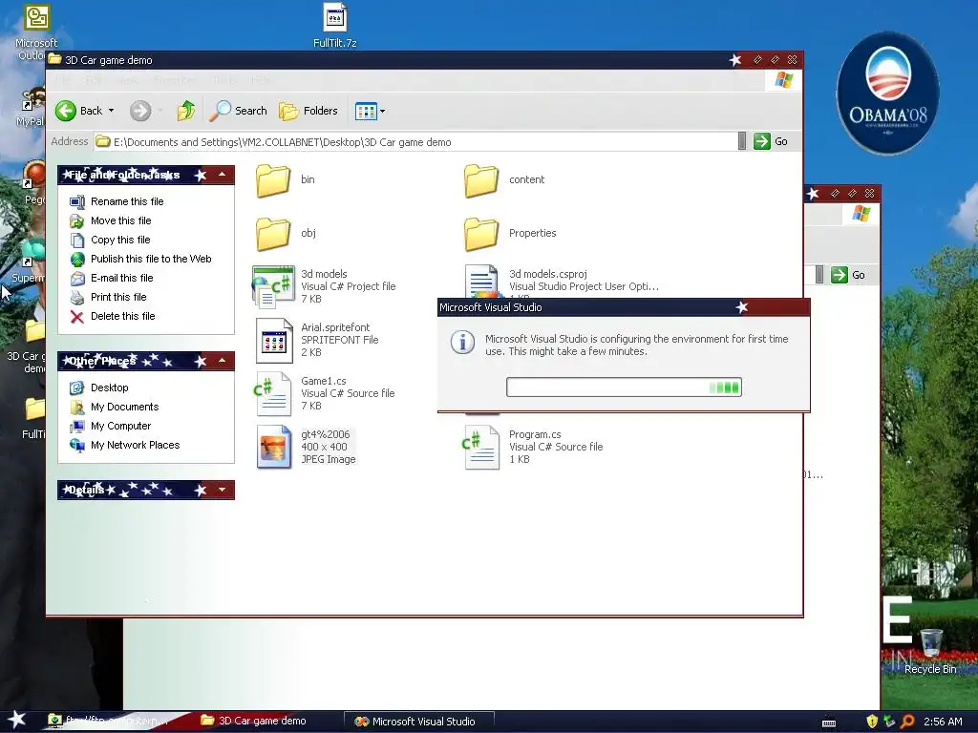Click Windows flag logo in background window
The image size is (978, 733).
(x=861, y=214)
